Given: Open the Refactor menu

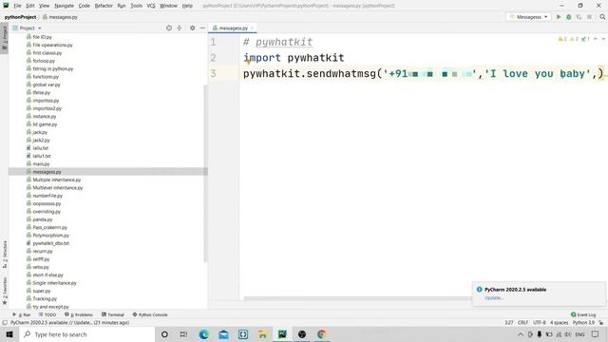Looking at the screenshot, I should pos(104,6).
